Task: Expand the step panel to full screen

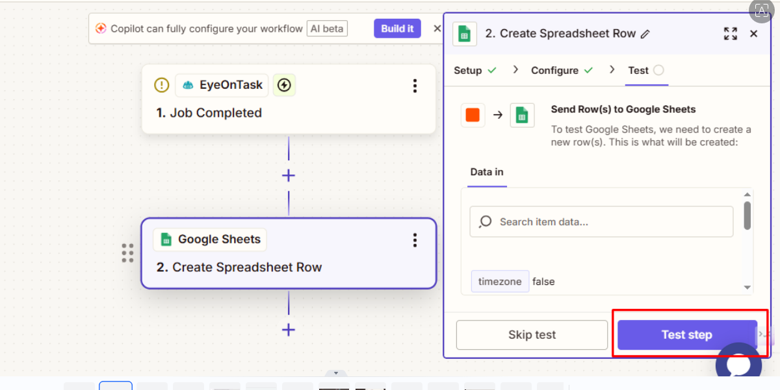Action: (730, 34)
